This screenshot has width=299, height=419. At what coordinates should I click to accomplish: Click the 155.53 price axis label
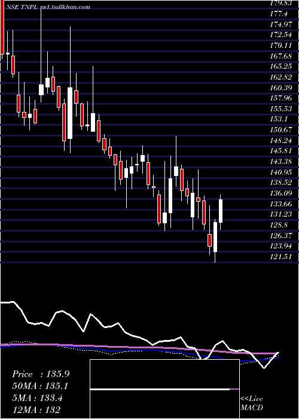pyautogui.click(x=280, y=109)
